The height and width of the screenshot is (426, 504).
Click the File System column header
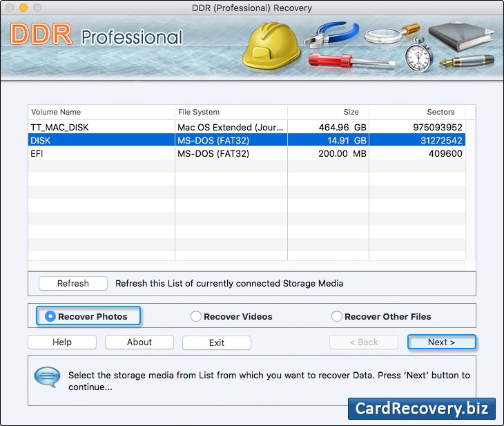[231, 112]
